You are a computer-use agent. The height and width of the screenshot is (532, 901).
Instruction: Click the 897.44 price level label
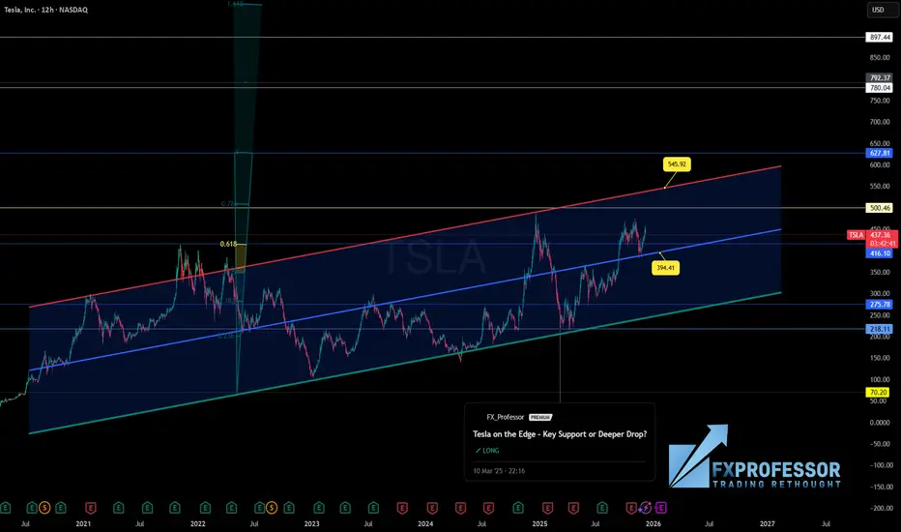[x=879, y=37]
